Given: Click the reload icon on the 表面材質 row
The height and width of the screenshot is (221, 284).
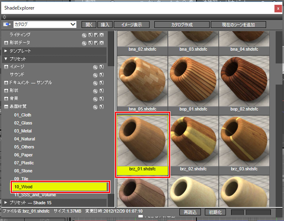Looking at the screenshot, I should click(x=101, y=107).
